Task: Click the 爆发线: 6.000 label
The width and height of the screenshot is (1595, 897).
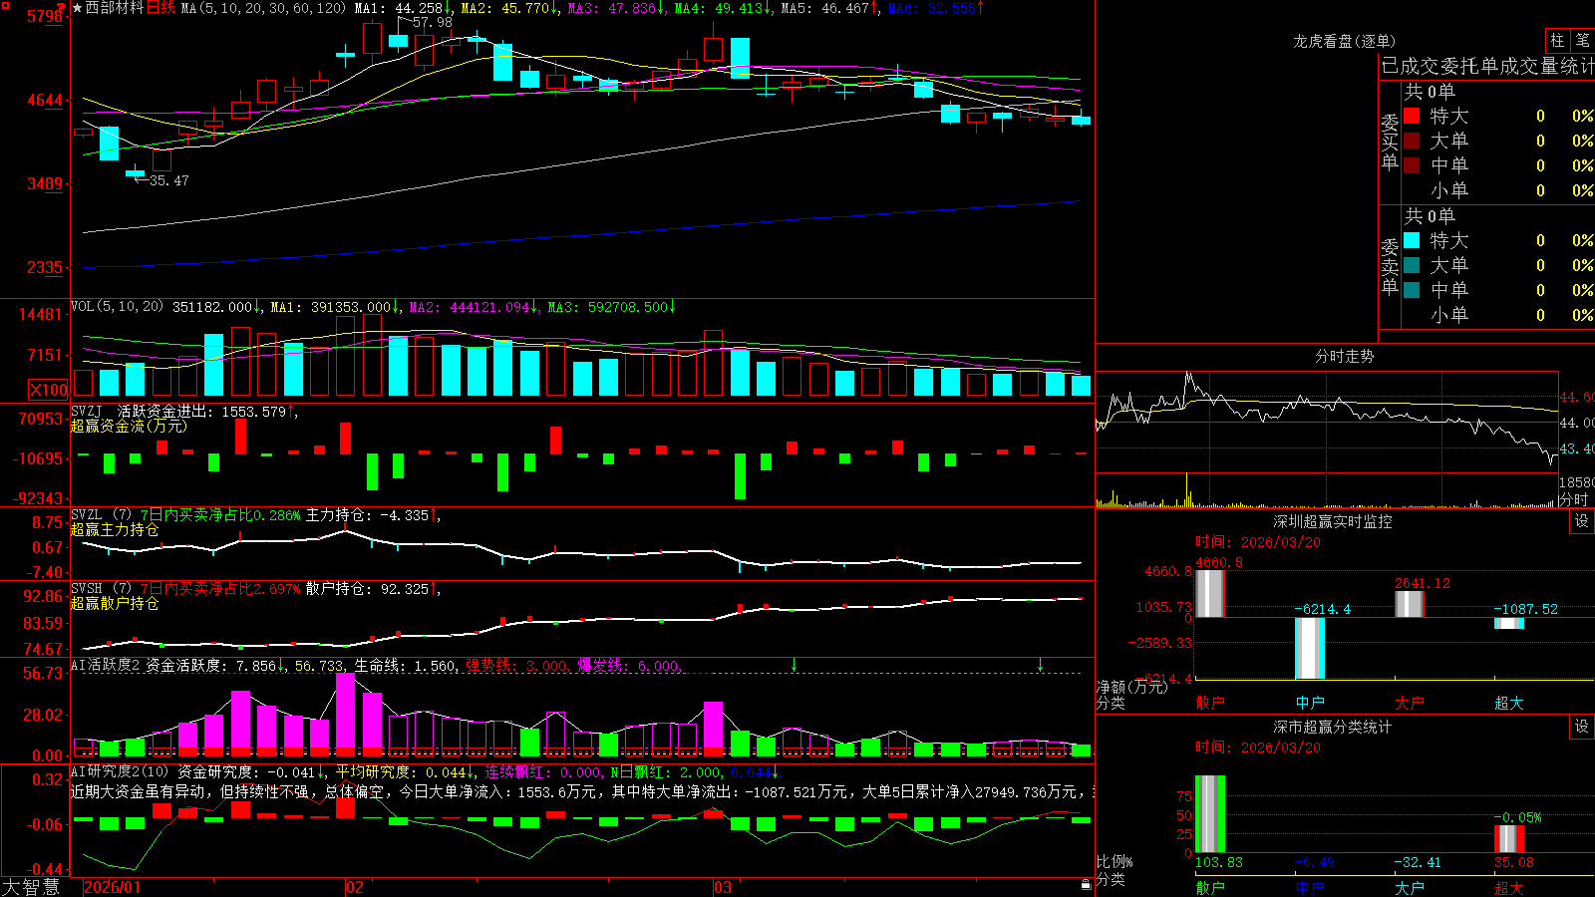Action: 629,665
